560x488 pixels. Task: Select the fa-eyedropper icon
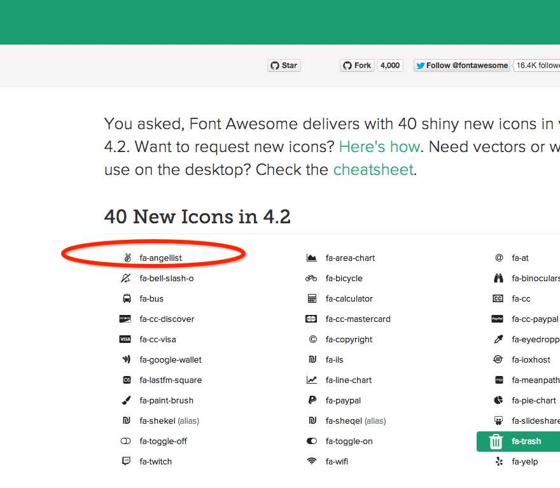[x=498, y=339]
